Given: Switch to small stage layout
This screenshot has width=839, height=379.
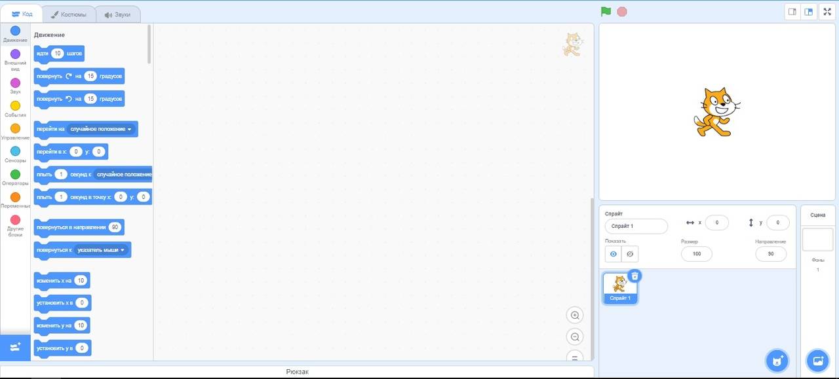Looking at the screenshot, I should click(x=792, y=12).
